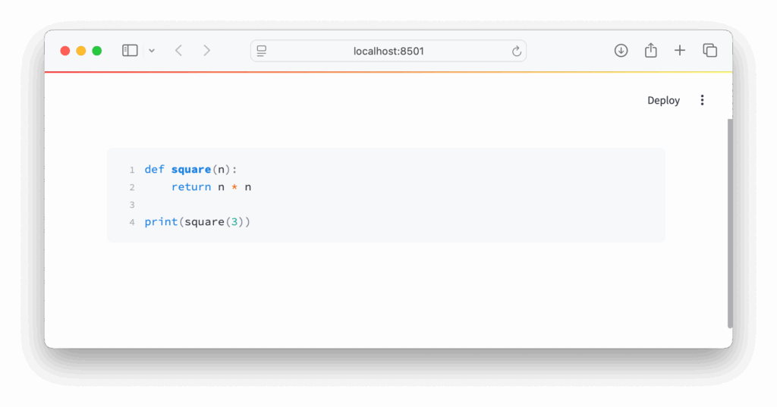The height and width of the screenshot is (407, 777).
Task: Expand the tab group dropdown chevron
Action: click(x=152, y=51)
